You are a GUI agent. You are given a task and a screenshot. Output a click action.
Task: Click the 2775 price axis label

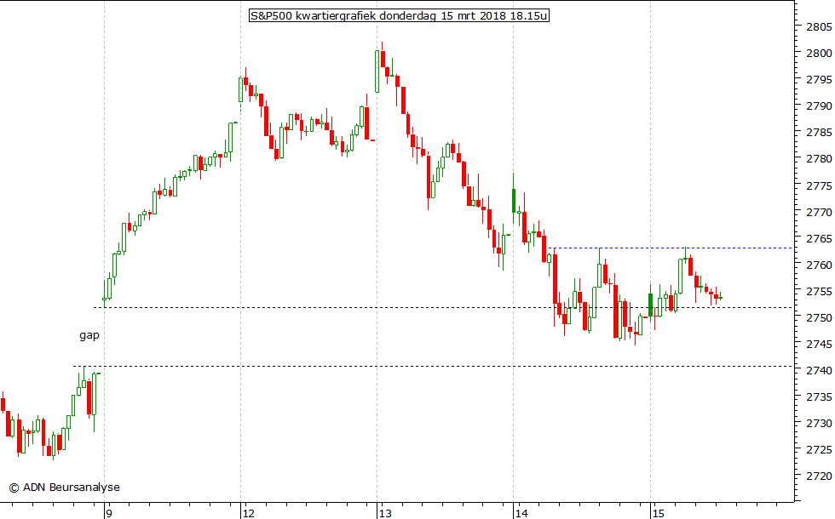[819, 185]
